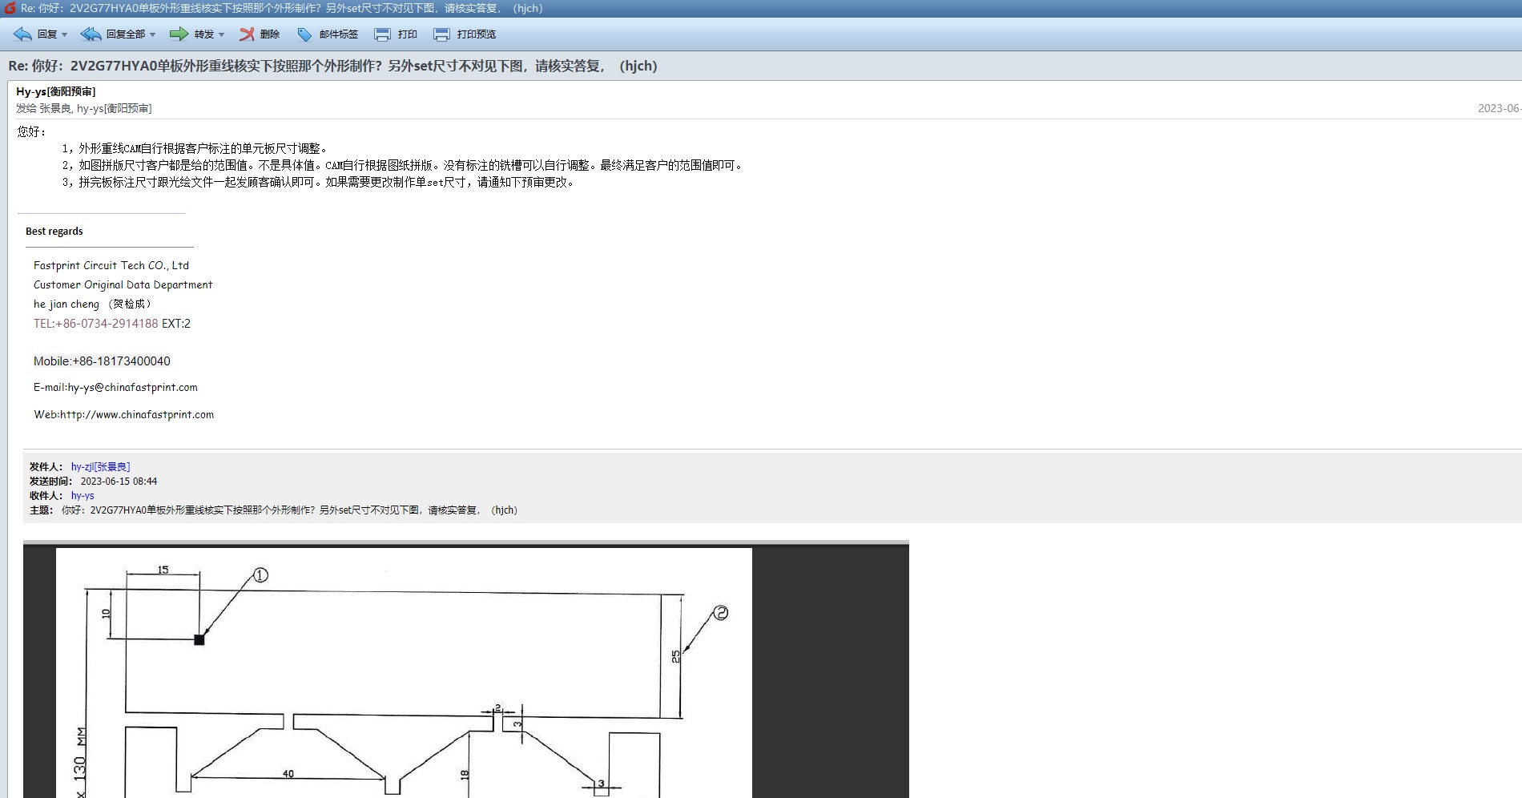Expand the Forward (转发) dropdown arrow

pos(222,34)
